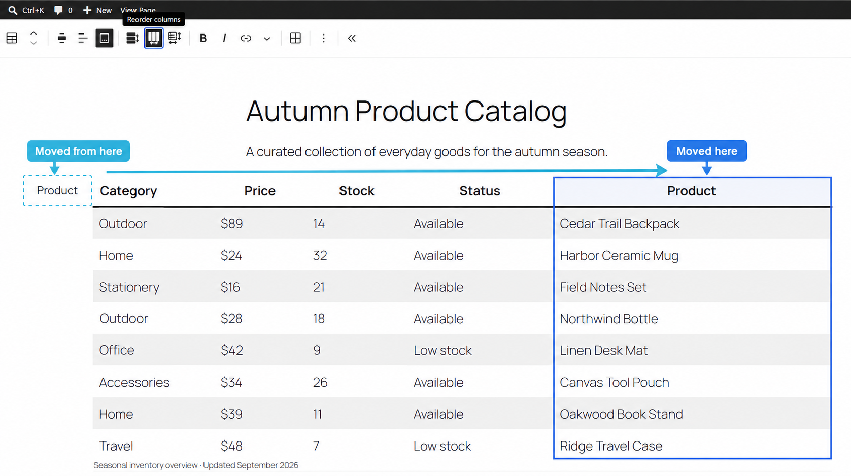Screen dimensions: 851x476
Task: Open comments bubble showing 0
Action: 63,10
